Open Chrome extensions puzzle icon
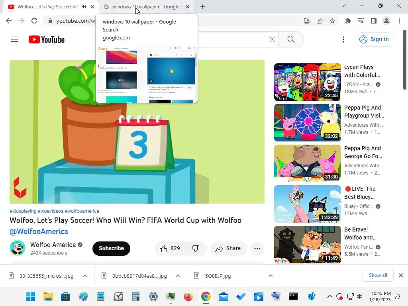Viewport: 408px width, 306px height. coord(348,21)
